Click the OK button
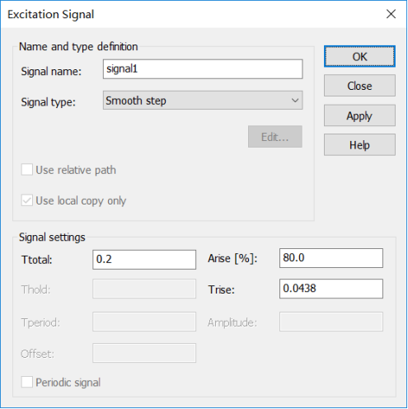The image size is (408, 409). click(359, 56)
